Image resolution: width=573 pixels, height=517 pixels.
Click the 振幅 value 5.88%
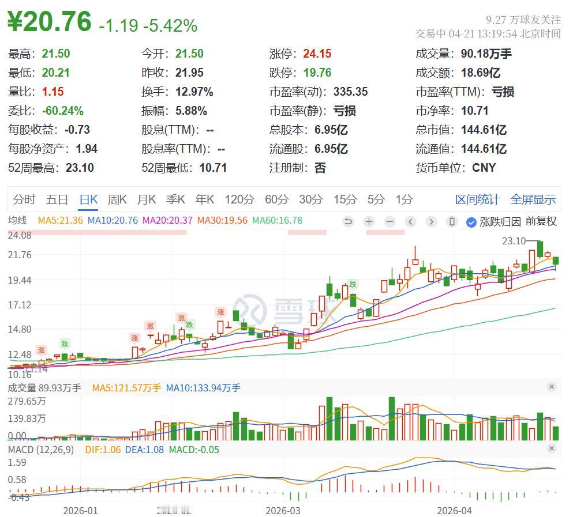point(191,111)
